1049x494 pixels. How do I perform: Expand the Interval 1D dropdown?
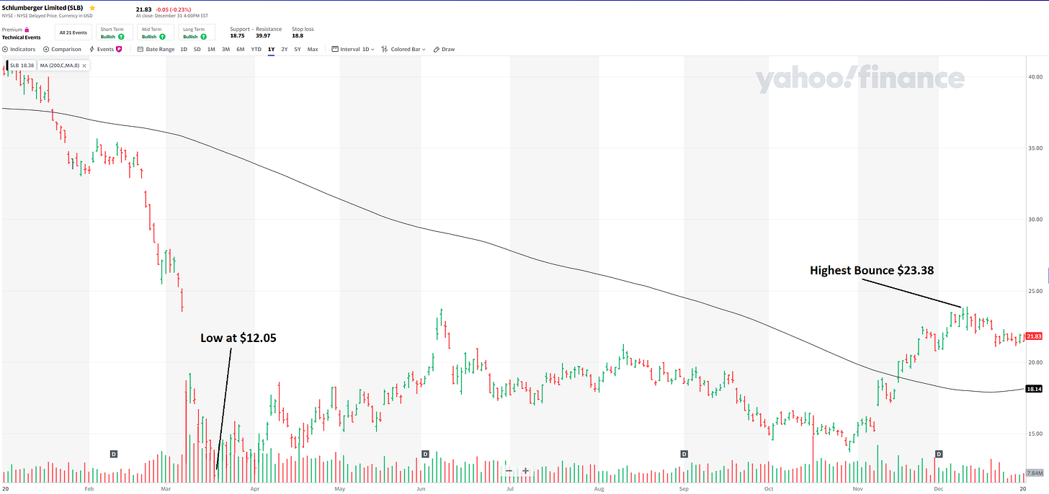(353, 49)
